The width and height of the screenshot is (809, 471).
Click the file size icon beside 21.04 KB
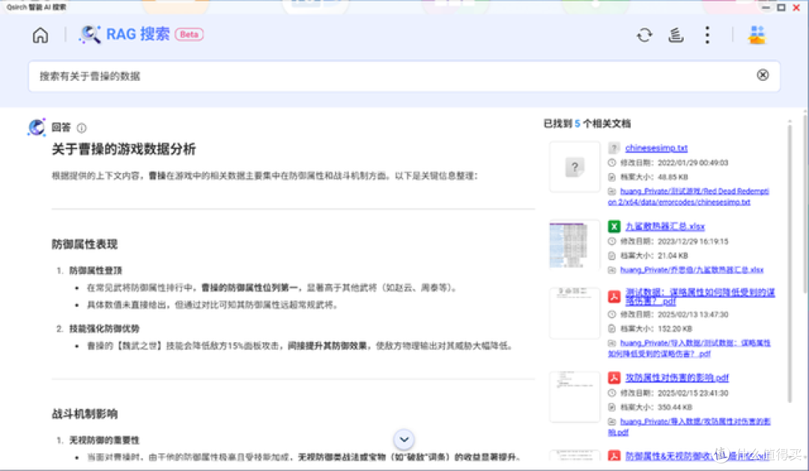pyautogui.click(x=612, y=255)
